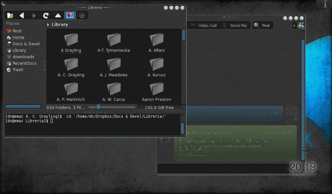Click the folder view vertical scrollbar
Screen dimensions: 332x194
click(184, 35)
